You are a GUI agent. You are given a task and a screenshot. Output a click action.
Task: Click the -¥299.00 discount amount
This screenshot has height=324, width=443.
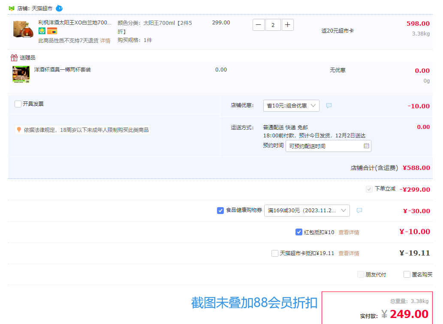click(x=415, y=190)
